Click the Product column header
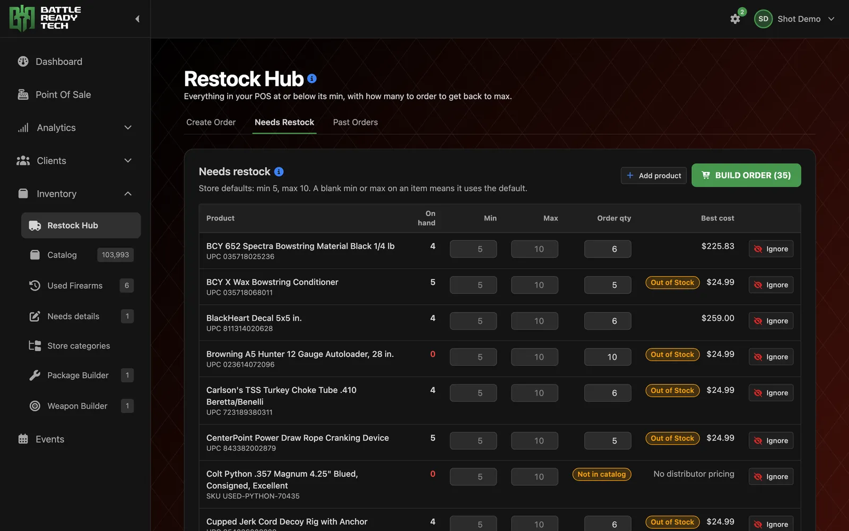The height and width of the screenshot is (531, 849). 220,218
